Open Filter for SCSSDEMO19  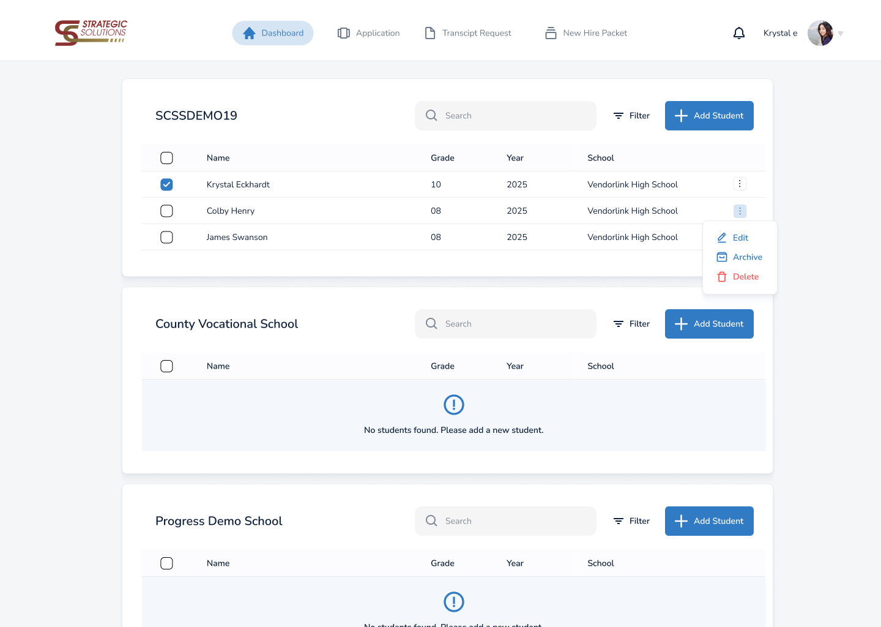[x=631, y=116]
